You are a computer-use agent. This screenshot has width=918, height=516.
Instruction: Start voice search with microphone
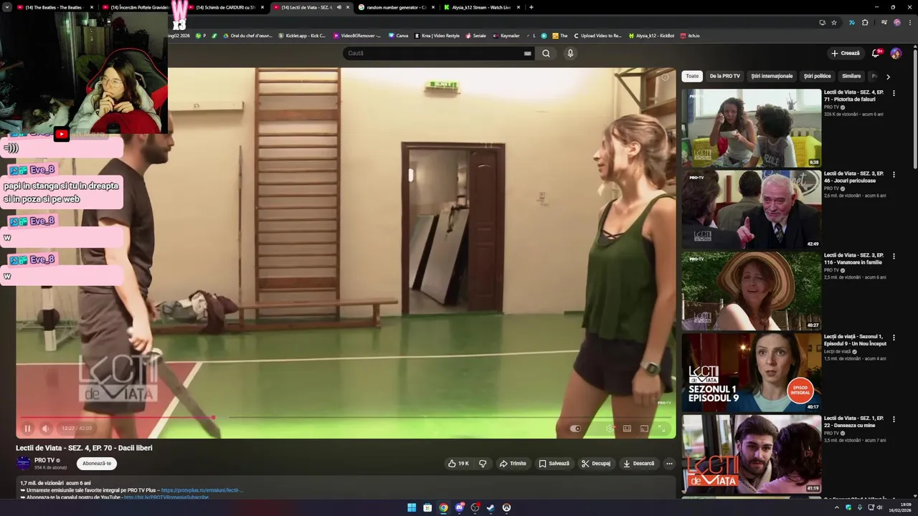point(570,53)
